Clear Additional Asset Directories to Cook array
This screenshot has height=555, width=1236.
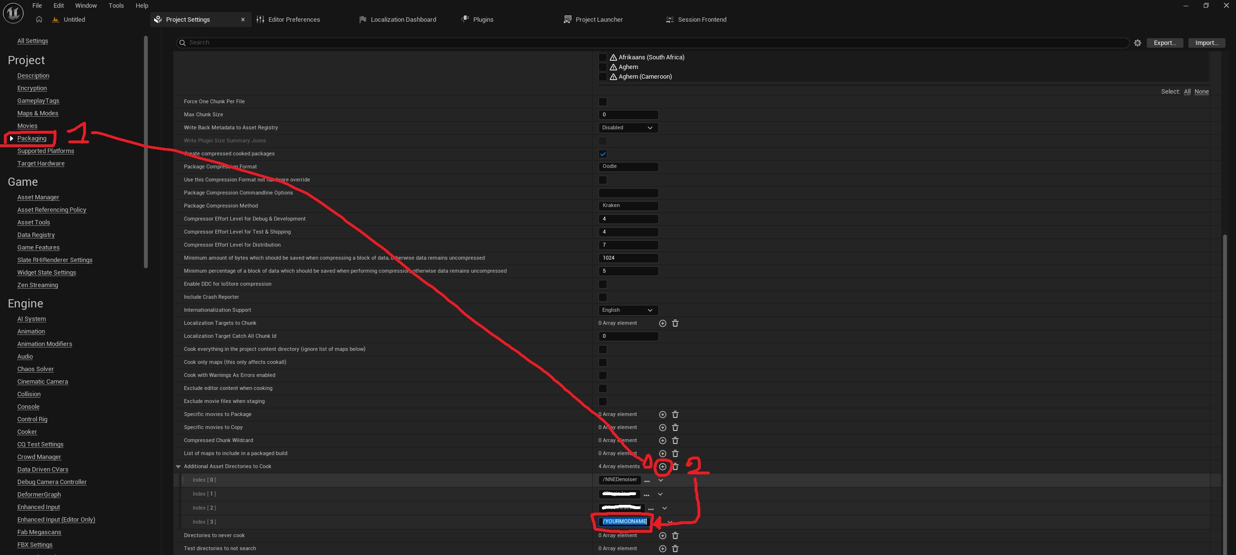675,467
